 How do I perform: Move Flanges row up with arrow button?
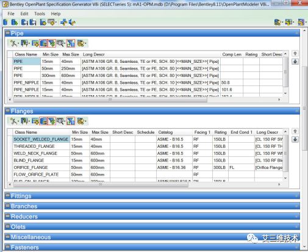(x=295, y=131)
